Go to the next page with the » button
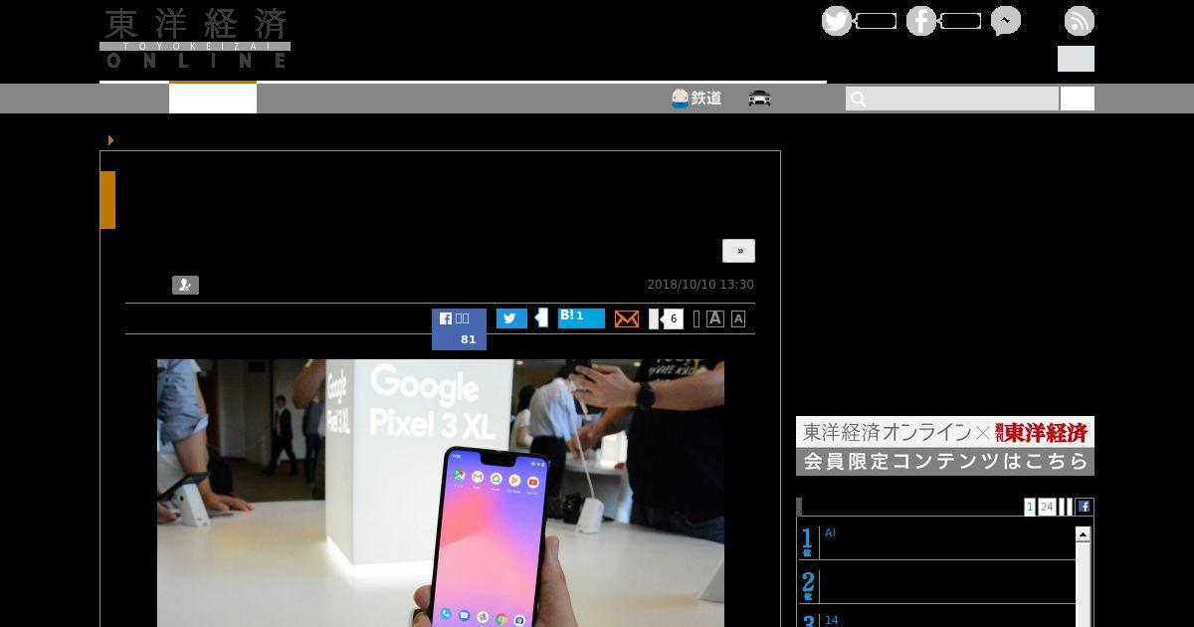The height and width of the screenshot is (627, 1194). point(739,251)
